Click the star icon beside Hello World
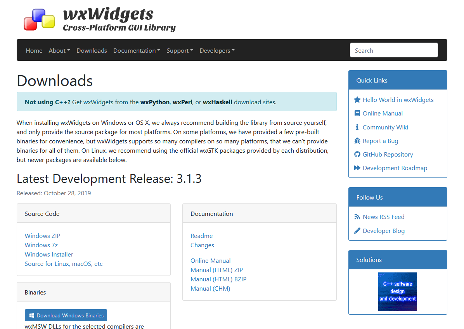 tap(357, 100)
